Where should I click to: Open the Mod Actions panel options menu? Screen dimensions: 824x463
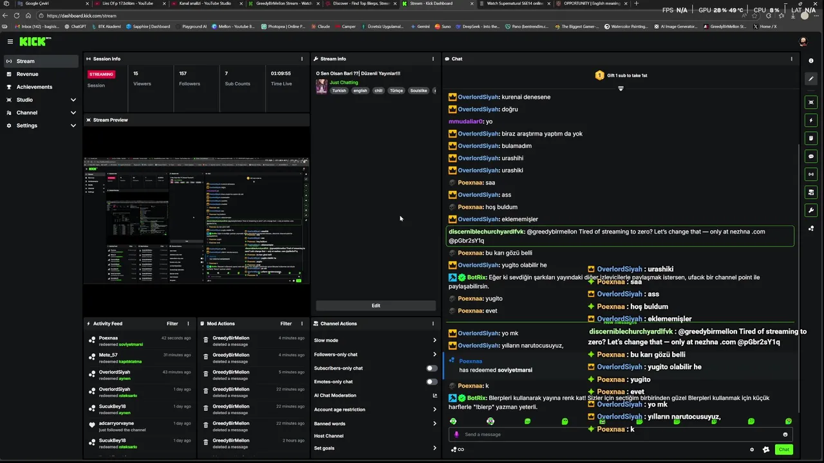[x=302, y=323]
